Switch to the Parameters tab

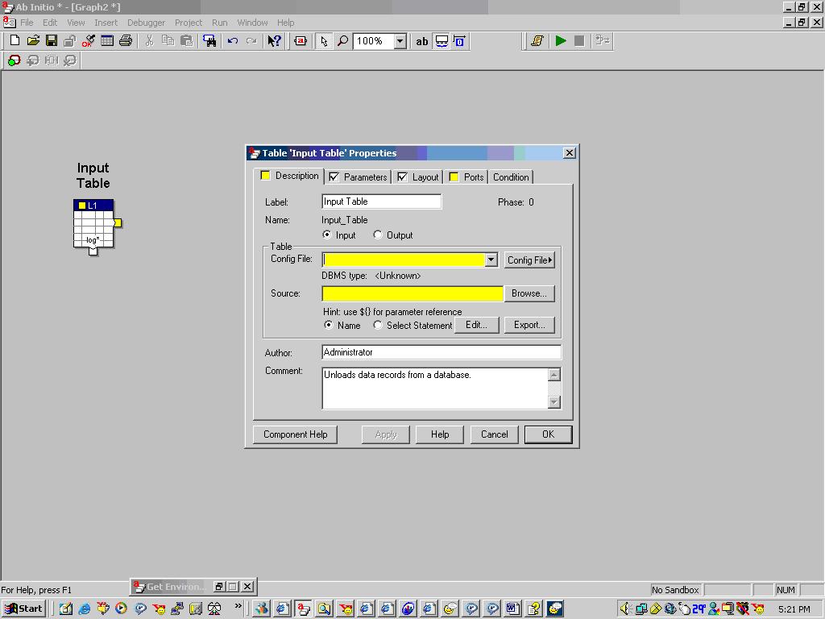coord(363,177)
